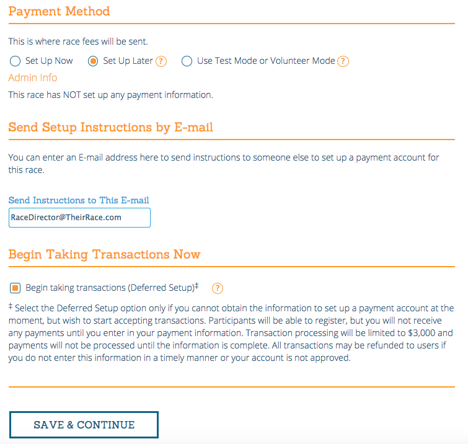Viewport: 468px width, 444px height.
Task: Open the Admin Info link
Action: 33,78
